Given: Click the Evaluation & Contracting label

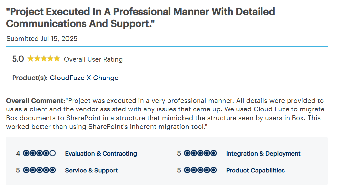Looking at the screenshot, I should [101, 153].
